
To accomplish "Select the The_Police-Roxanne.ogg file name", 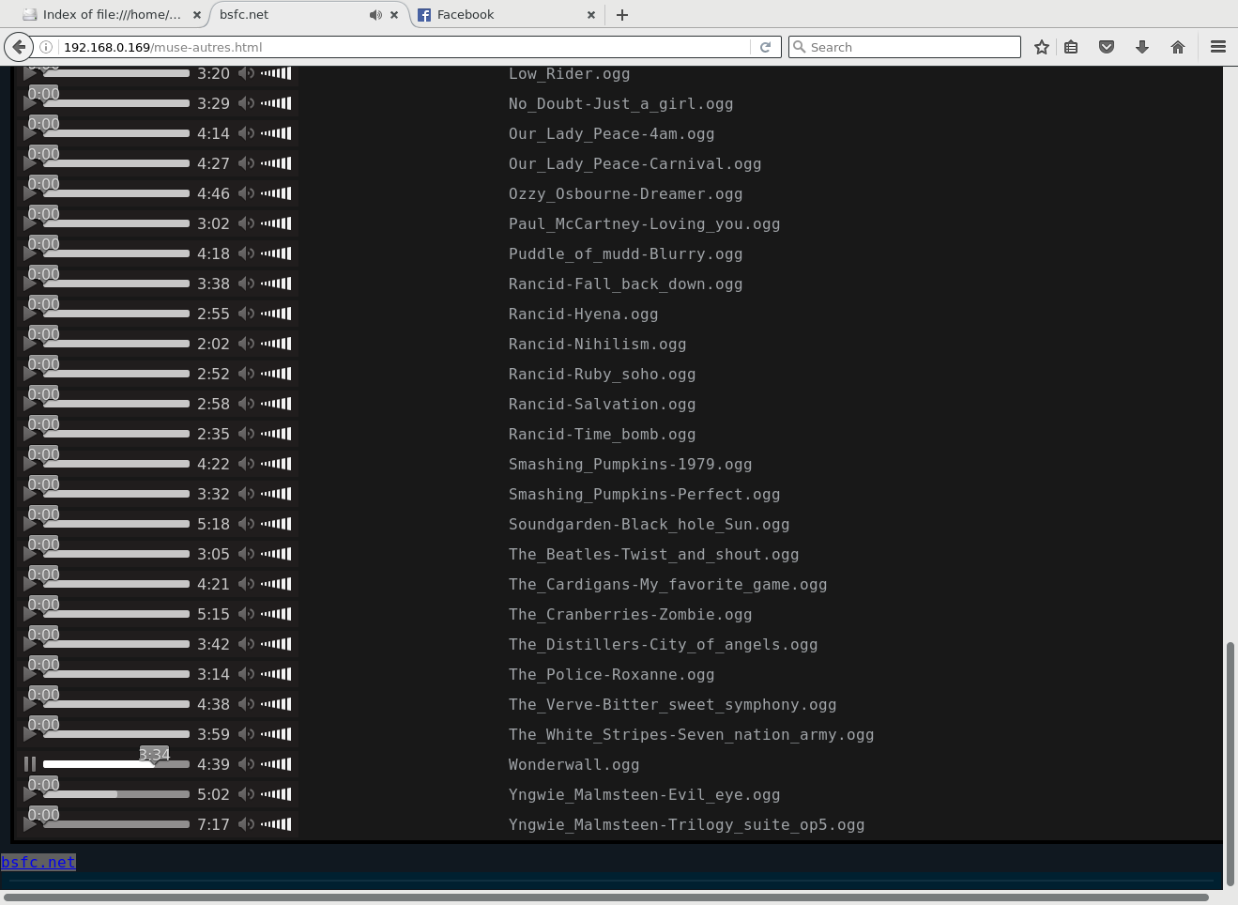I will 611,675.
